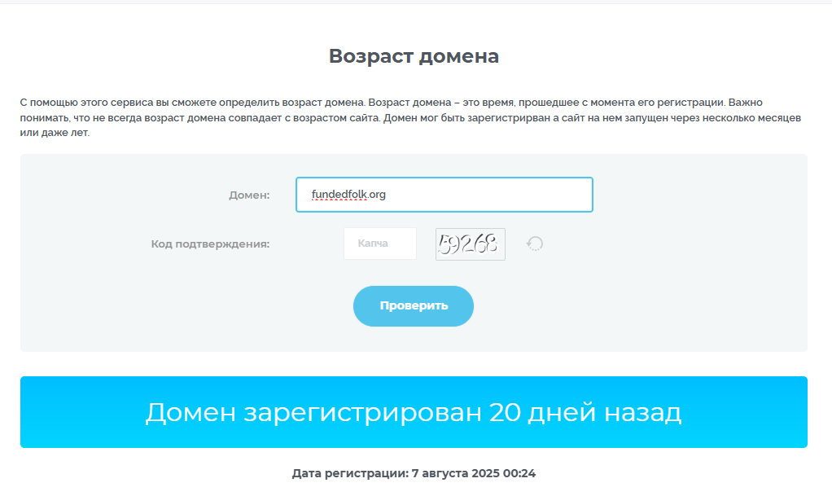Click the Возраст домена page heading
Screen dimensions: 832x496
[414, 56]
